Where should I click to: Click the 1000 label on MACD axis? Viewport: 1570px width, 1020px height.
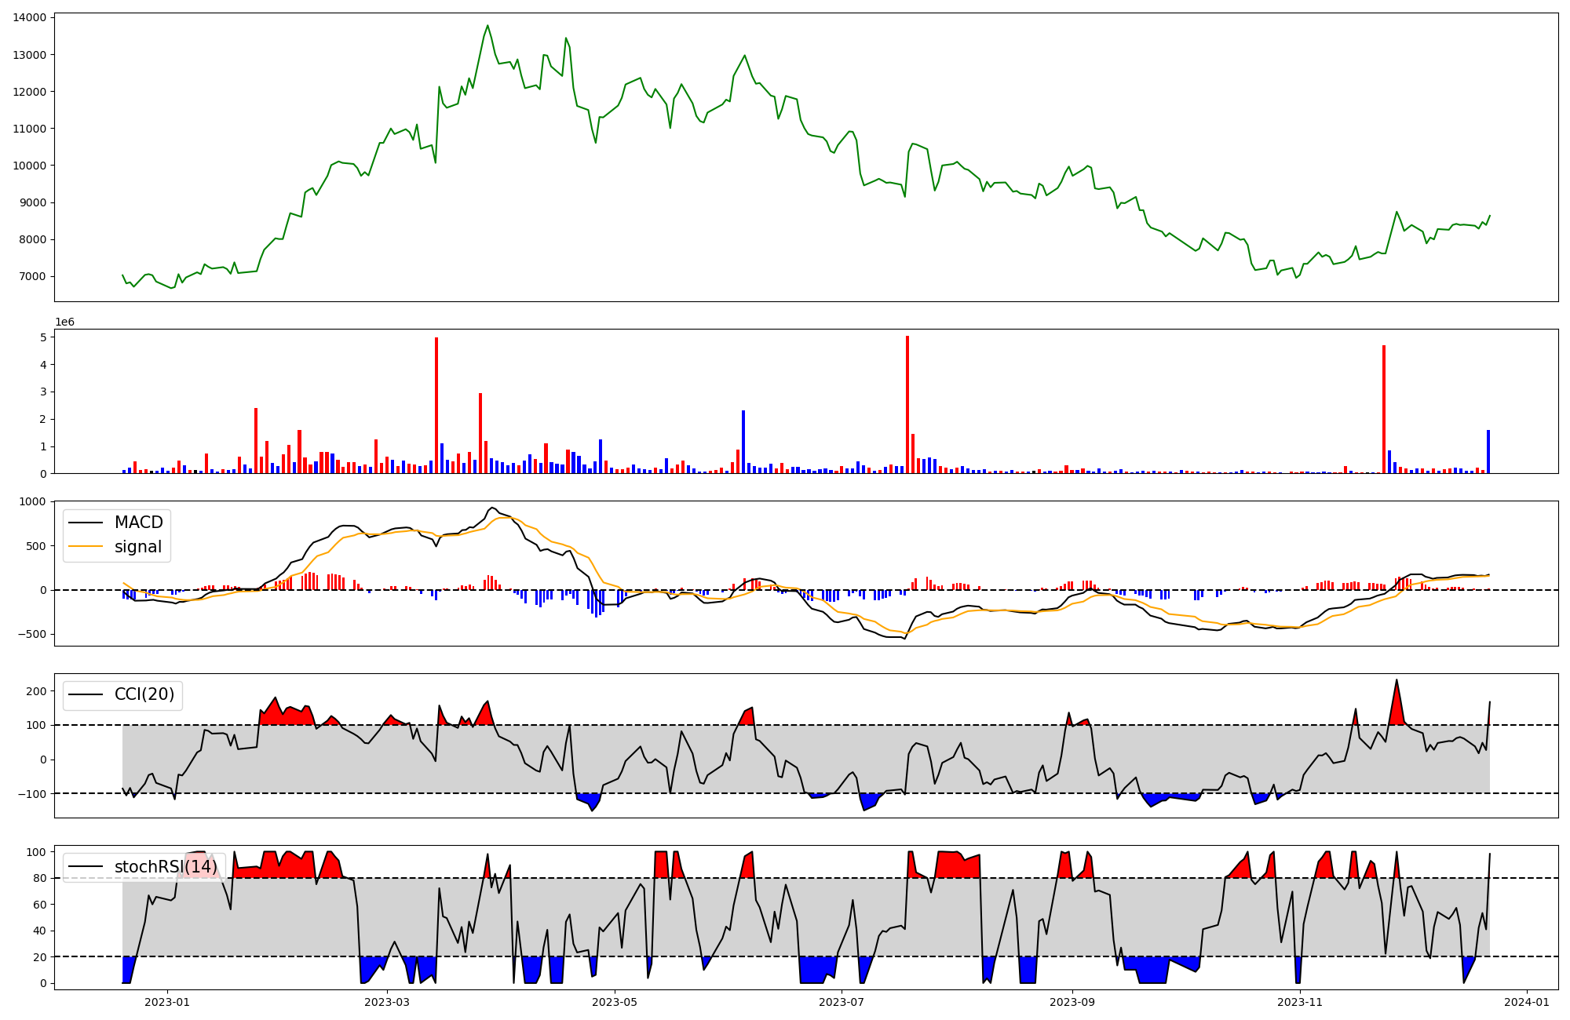point(32,501)
